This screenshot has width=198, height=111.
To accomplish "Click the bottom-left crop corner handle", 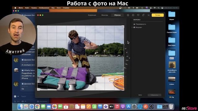I will 38,90.
